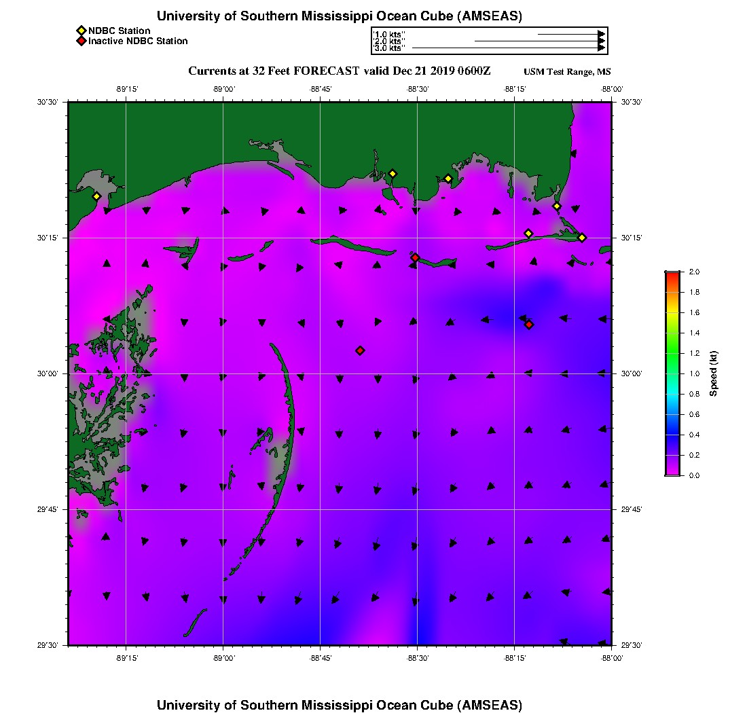Click the southernmost red inactive station marker
Screen dimensions: 747x713
click(360, 350)
